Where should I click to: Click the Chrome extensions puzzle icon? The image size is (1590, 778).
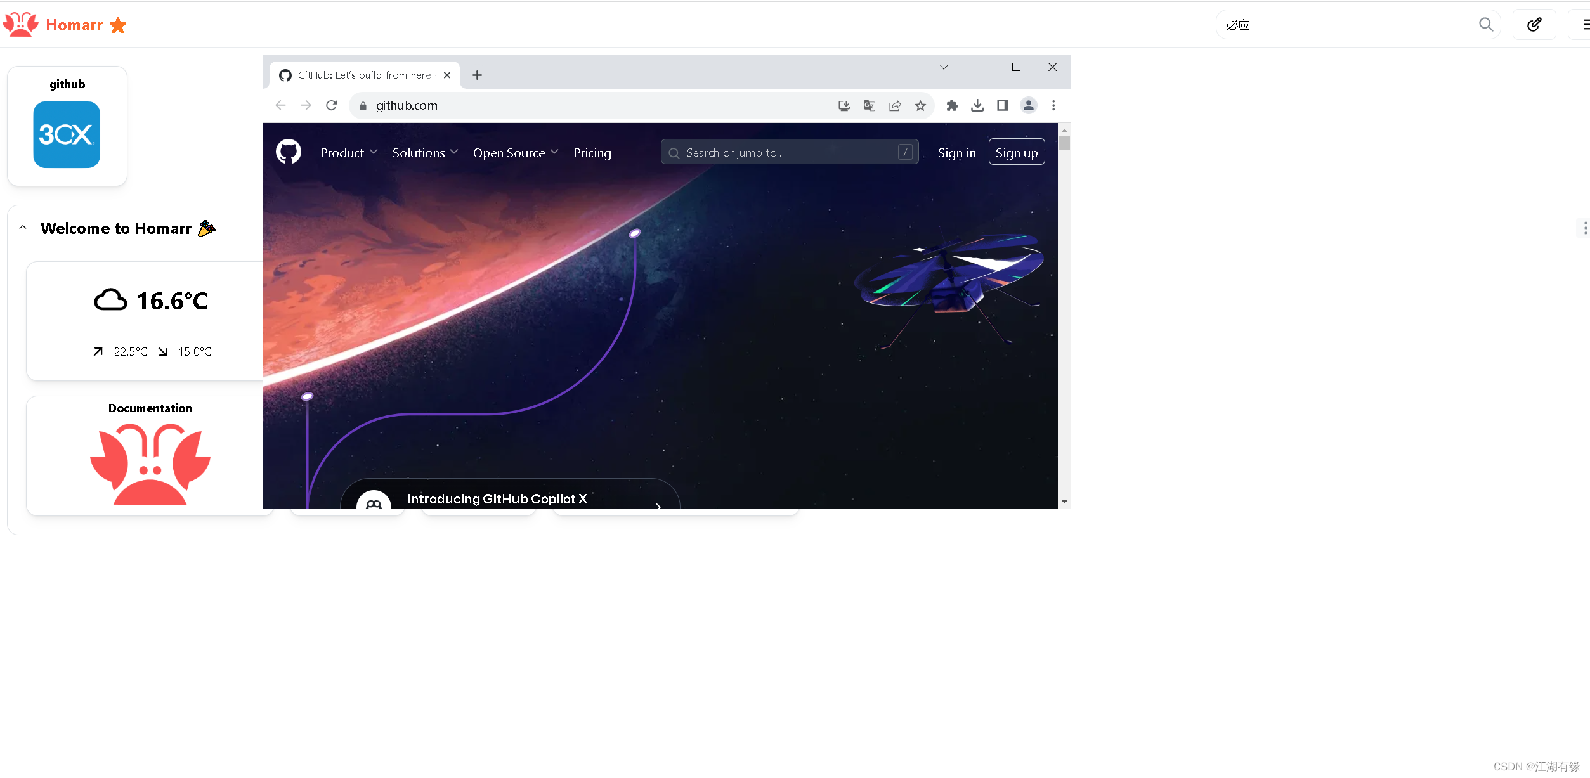951,106
